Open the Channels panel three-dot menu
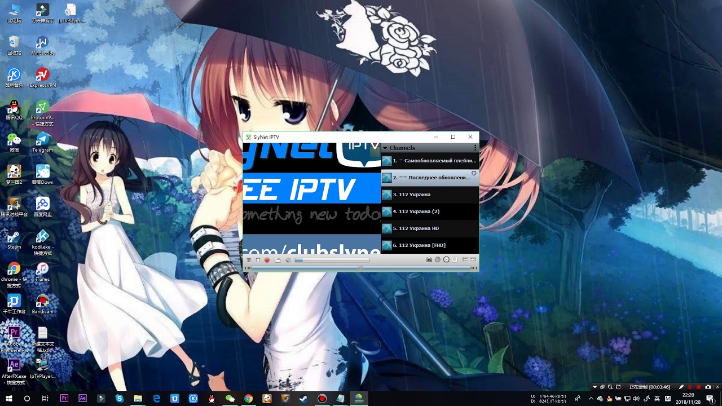 point(476,148)
